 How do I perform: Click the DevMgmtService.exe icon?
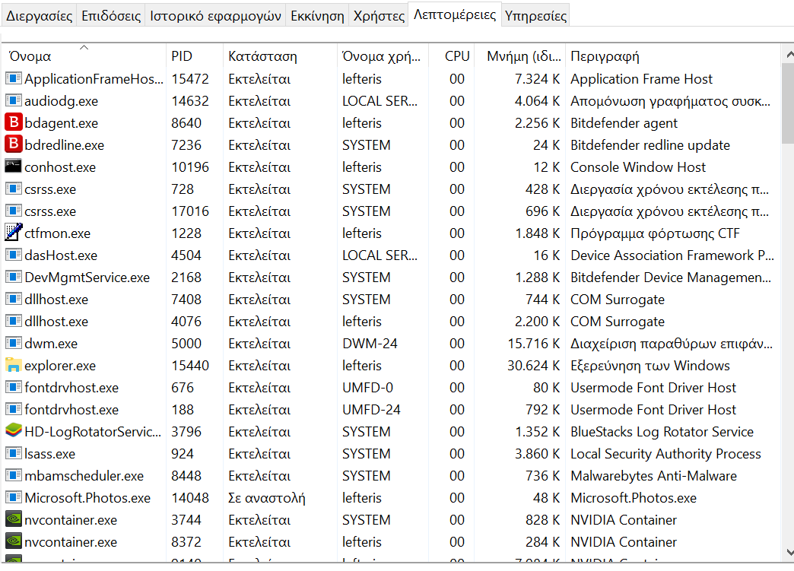[x=13, y=277]
